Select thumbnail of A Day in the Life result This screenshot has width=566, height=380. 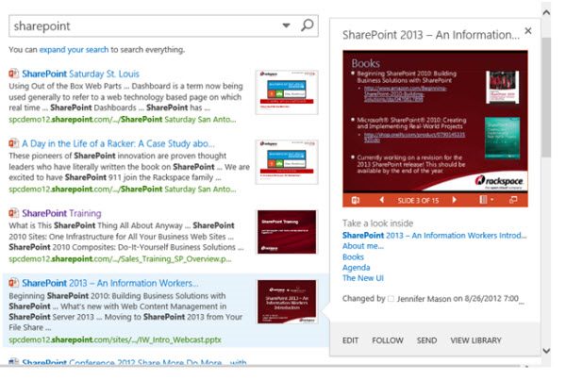(x=287, y=162)
